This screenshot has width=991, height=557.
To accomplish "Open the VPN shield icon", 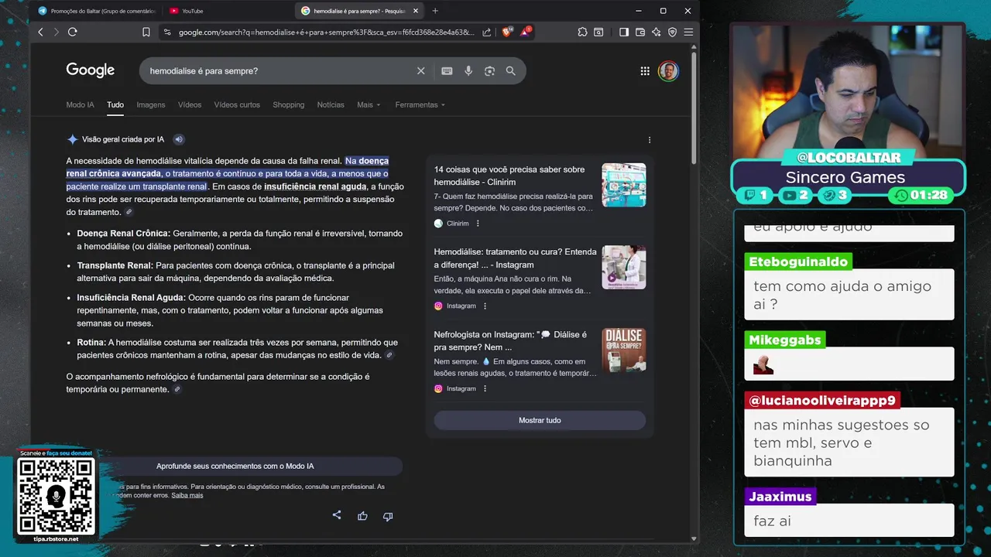I will 672,32.
